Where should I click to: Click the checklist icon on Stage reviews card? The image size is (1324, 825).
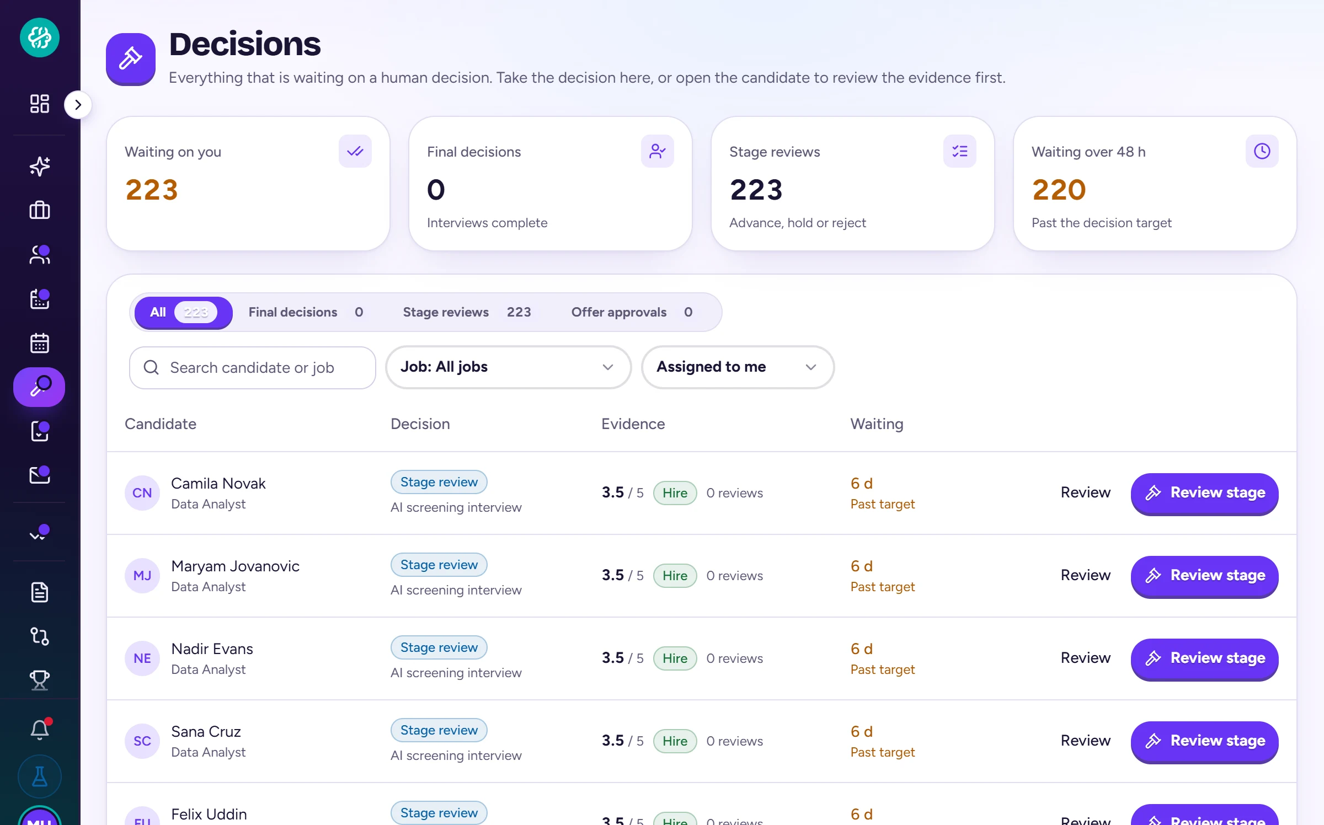tap(960, 151)
